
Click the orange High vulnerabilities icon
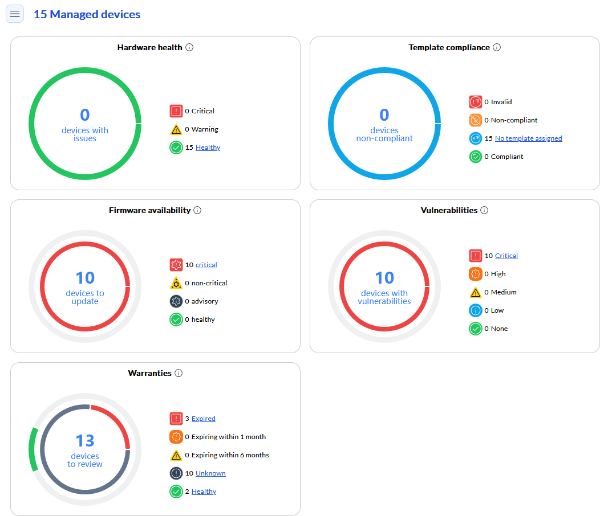click(x=475, y=274)
